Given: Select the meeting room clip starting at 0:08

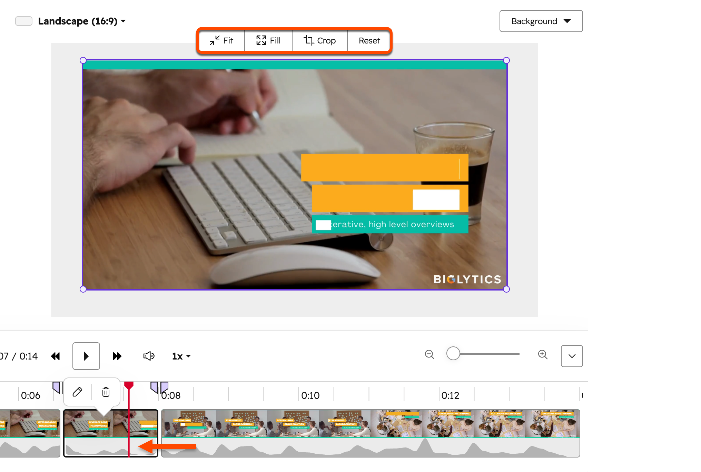Looking at the screenshot, I should click(x=371, y=433).
